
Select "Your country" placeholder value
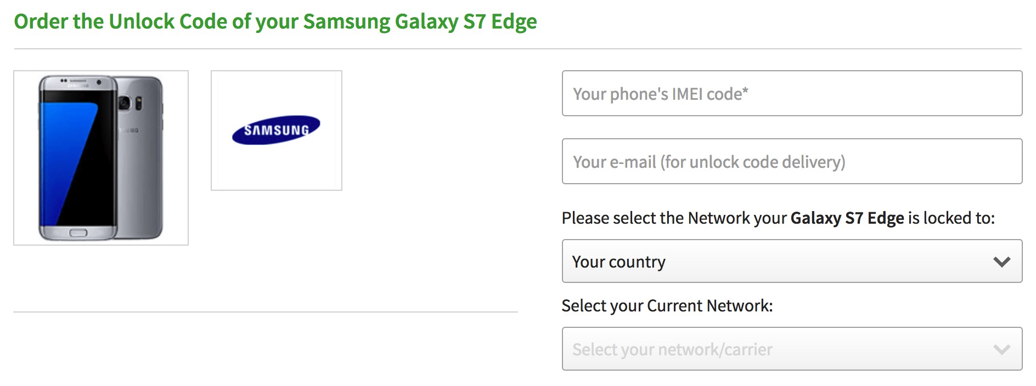[617, 262]
